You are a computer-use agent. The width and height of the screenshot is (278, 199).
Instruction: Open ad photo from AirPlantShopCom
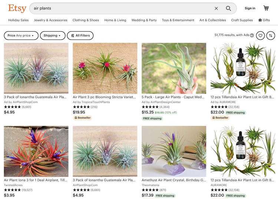(x=36, y=68)
